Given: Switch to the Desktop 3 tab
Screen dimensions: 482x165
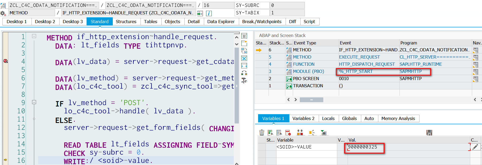Looking at the screenshot, I should click(73, 22).
